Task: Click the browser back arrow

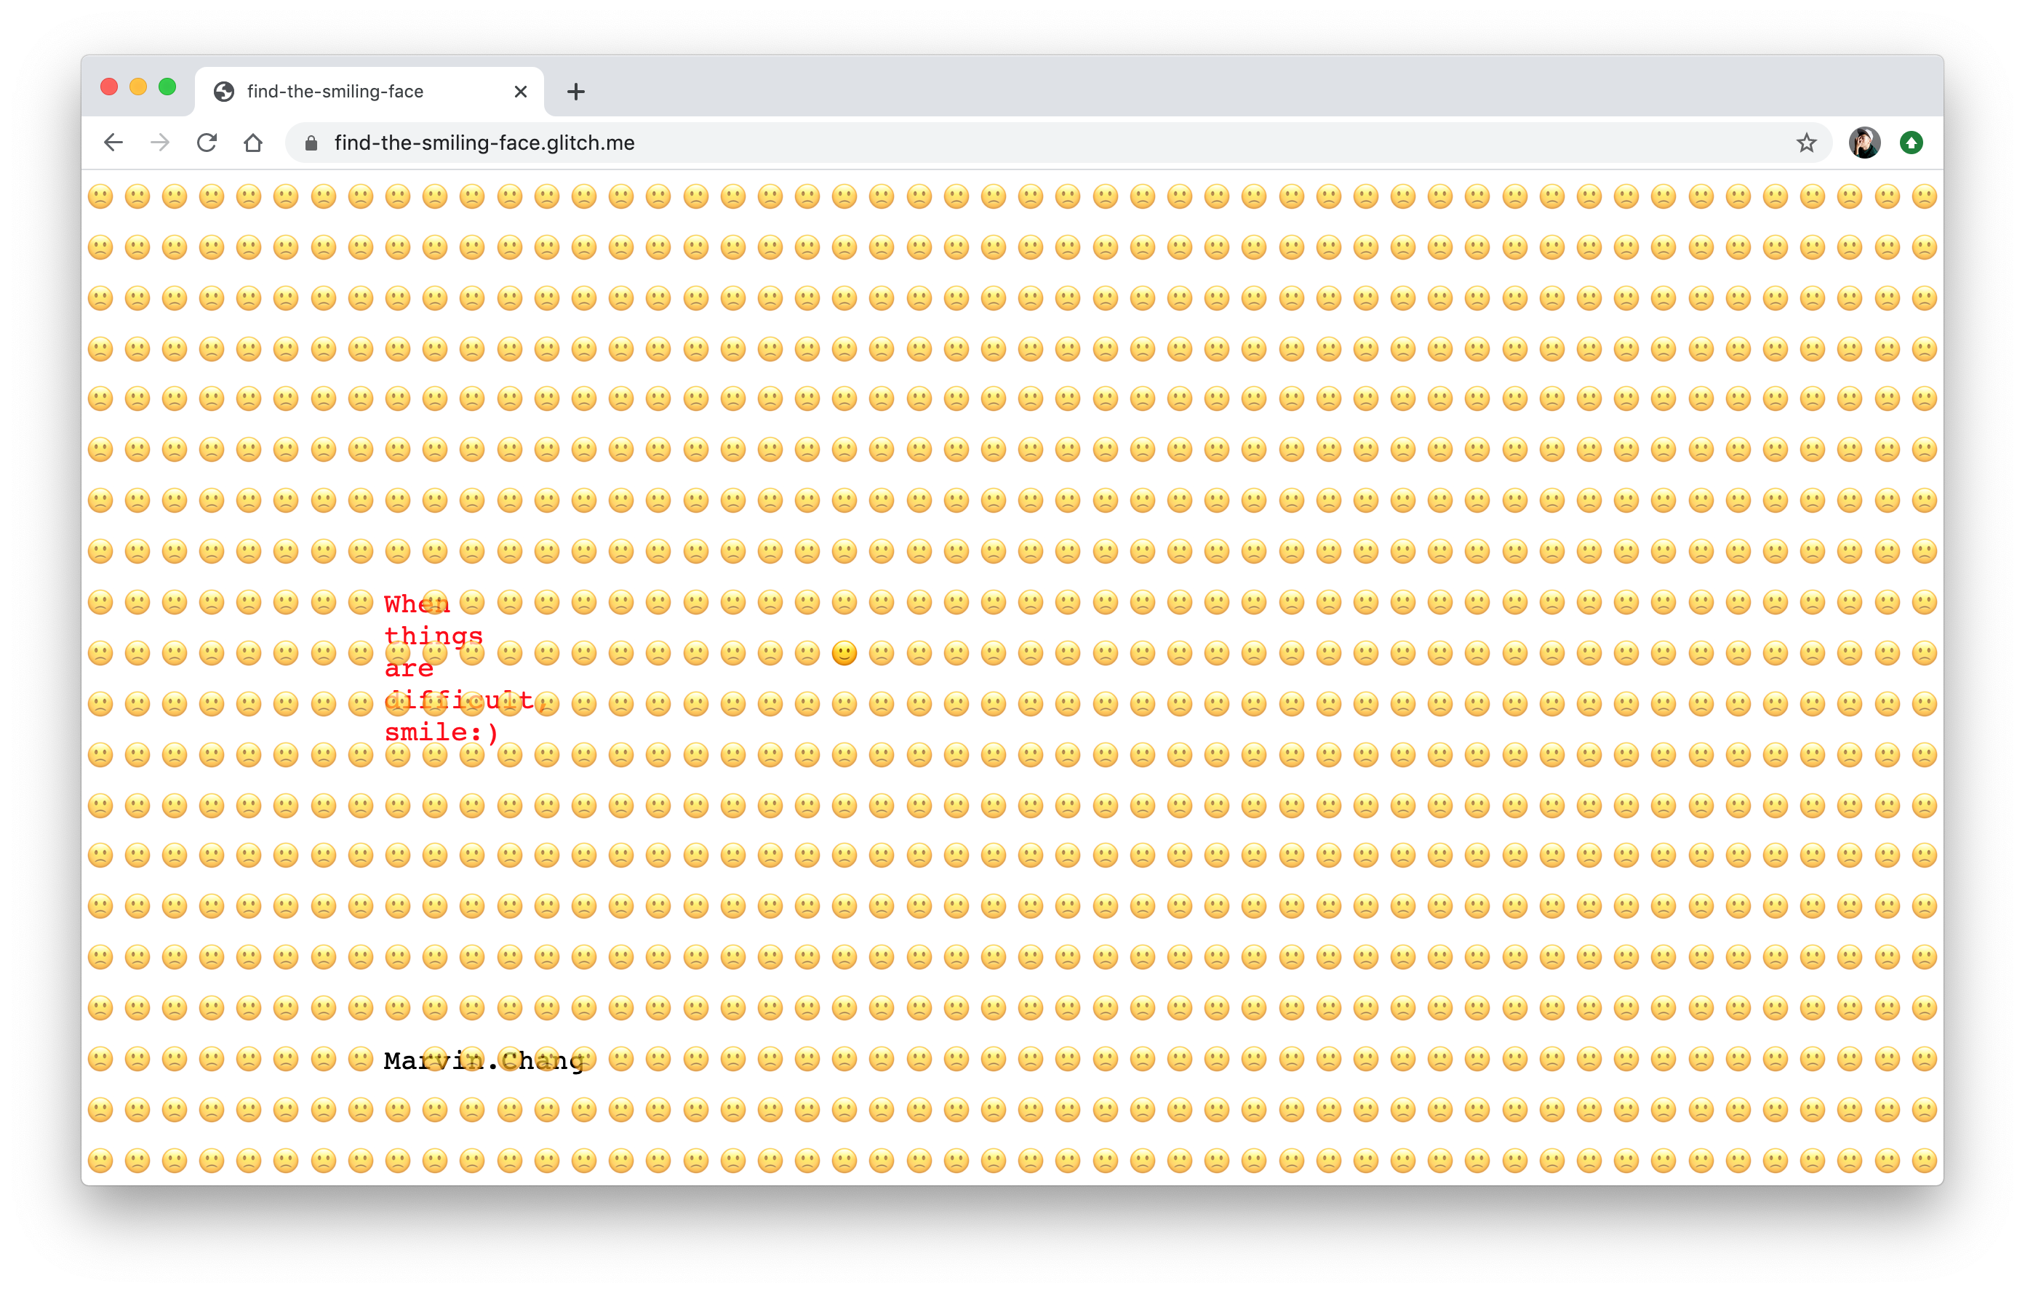Action: pos(113,143)
